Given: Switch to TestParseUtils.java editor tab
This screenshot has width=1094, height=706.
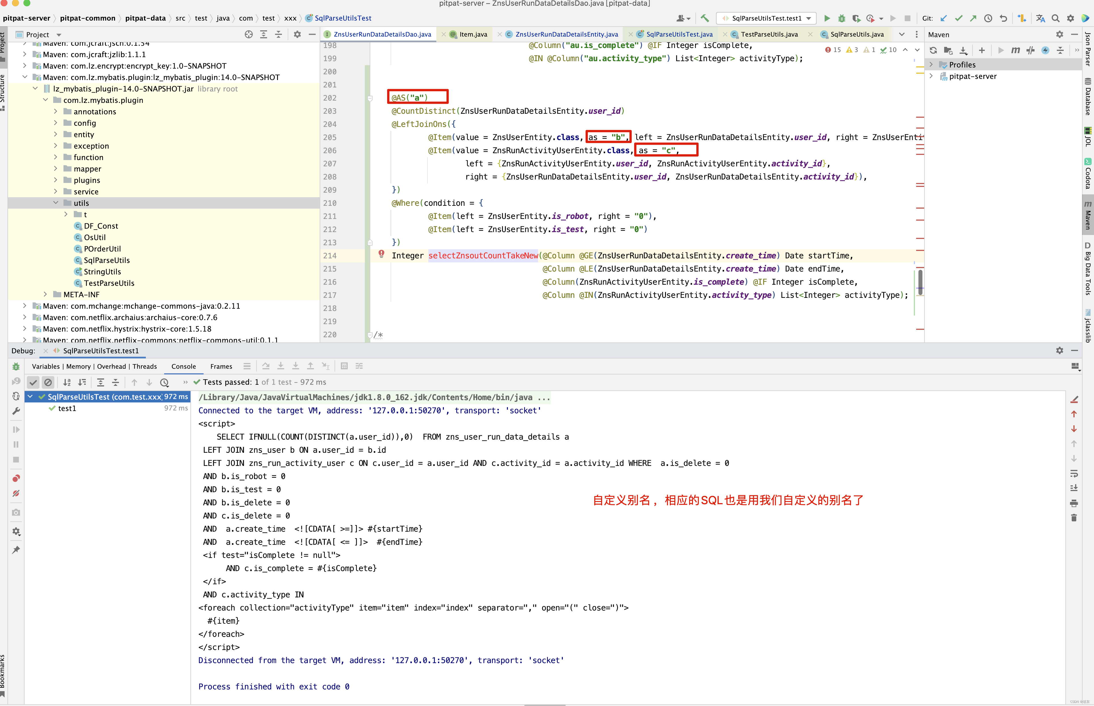Looking at the screenshot, I should [x=764, y=34].
